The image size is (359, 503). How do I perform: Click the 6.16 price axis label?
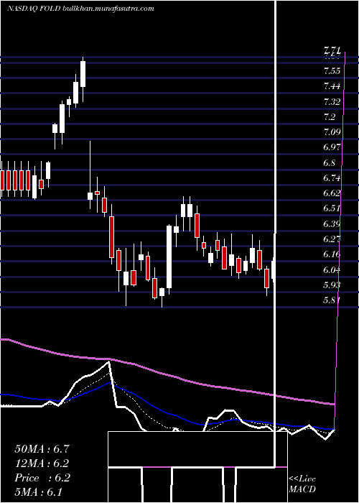click(332, 254)
